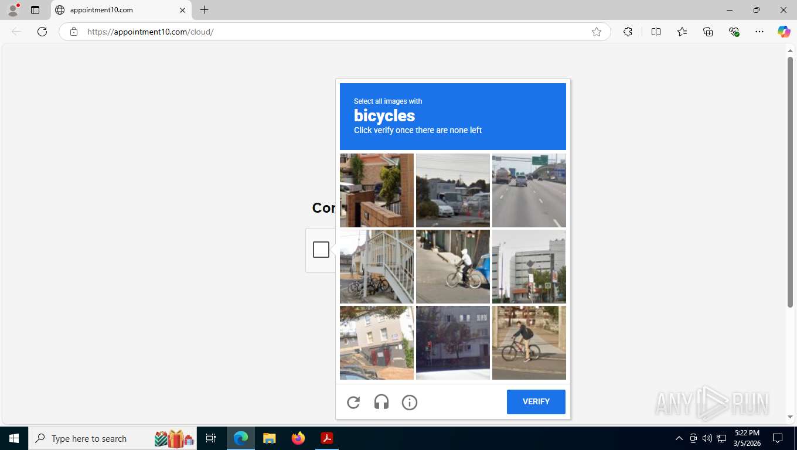The image size is (797, 450).
Task: Open the Copilot sidebar icon
Action: [784, 32]
